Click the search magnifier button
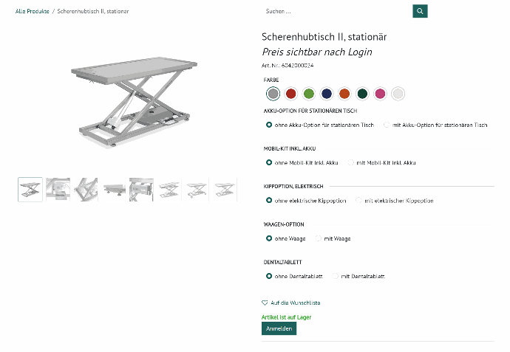 420,11
